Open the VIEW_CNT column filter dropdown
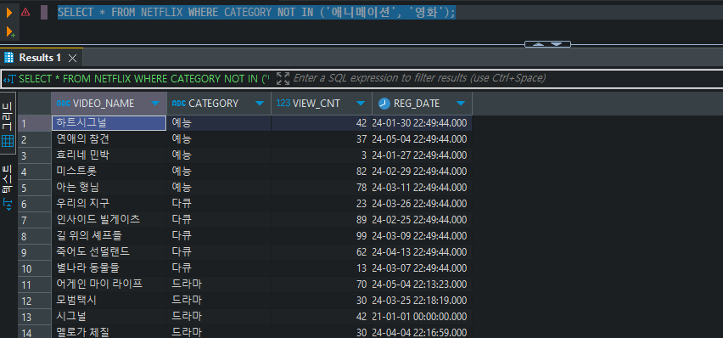The image size is (723, 338). (x=361, y=104)
